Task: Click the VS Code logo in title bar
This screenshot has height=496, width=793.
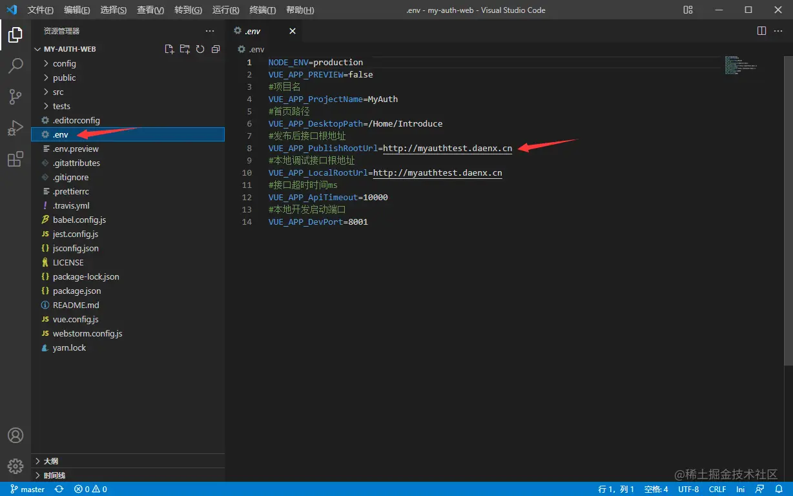Action: coord(12,10)
